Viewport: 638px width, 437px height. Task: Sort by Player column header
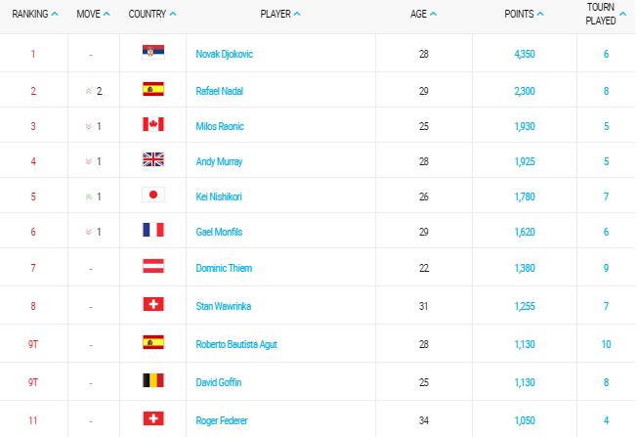(x=280, y=14)
